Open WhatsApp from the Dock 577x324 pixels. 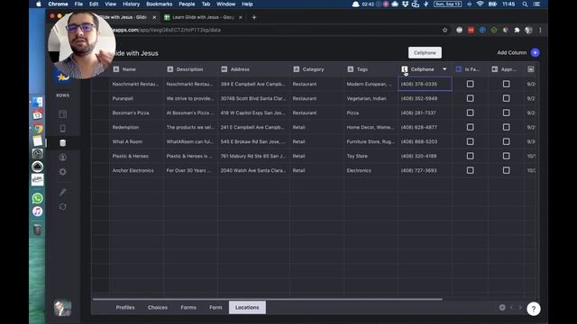point(37,198)
